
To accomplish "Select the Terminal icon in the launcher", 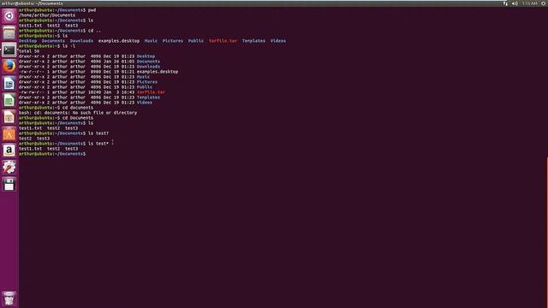I will 9,50.
